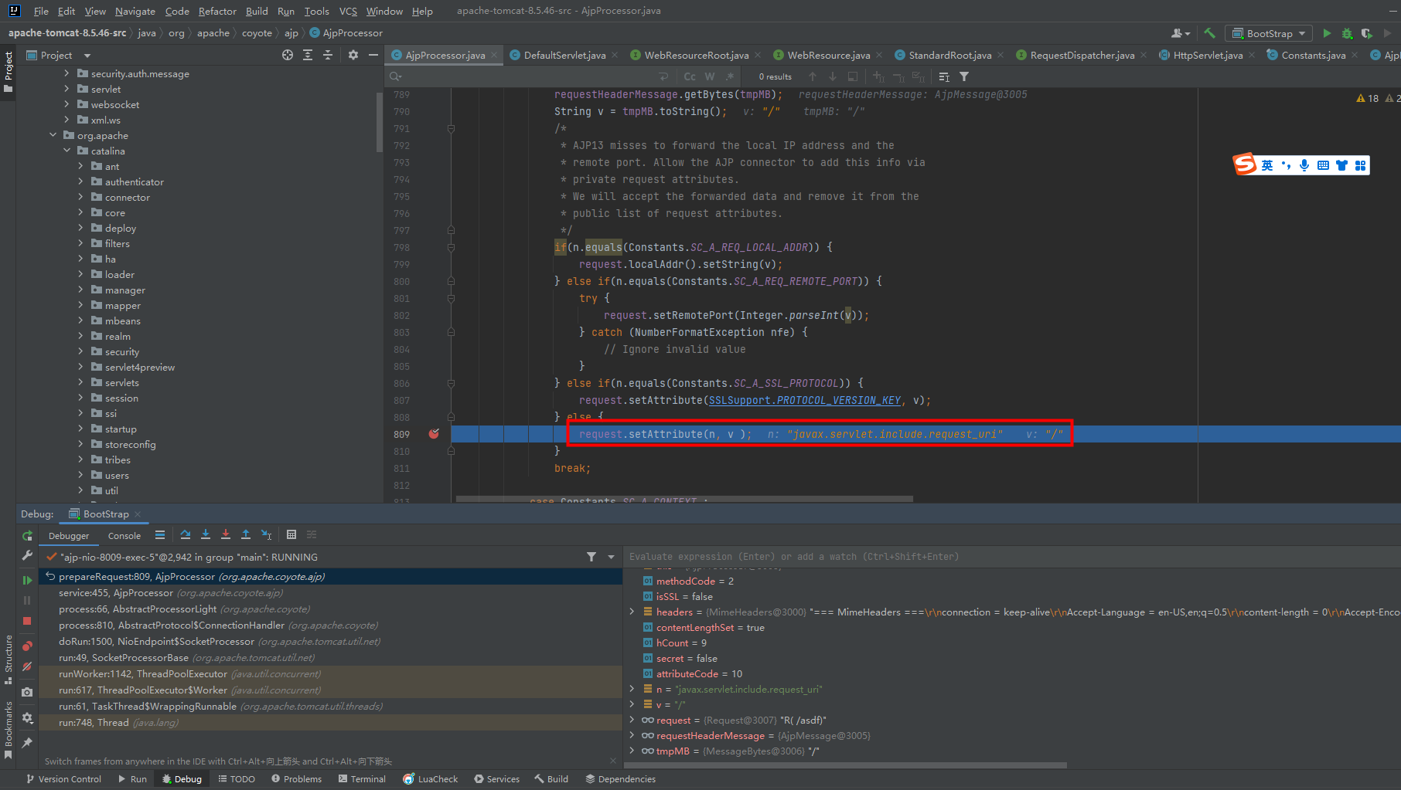The image size is (1401, 790).
Task: Run BootStrap with the green play icon
Action: pyautogui.click(x=1327, y=33)
